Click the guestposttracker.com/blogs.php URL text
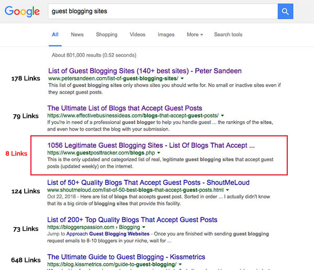314x270 pixels. coord(101,153)
